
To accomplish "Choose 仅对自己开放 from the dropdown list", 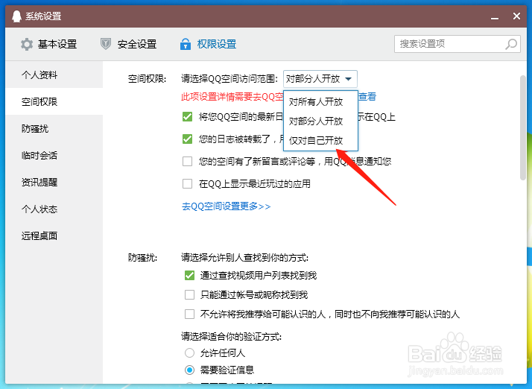I will [320, 140].
